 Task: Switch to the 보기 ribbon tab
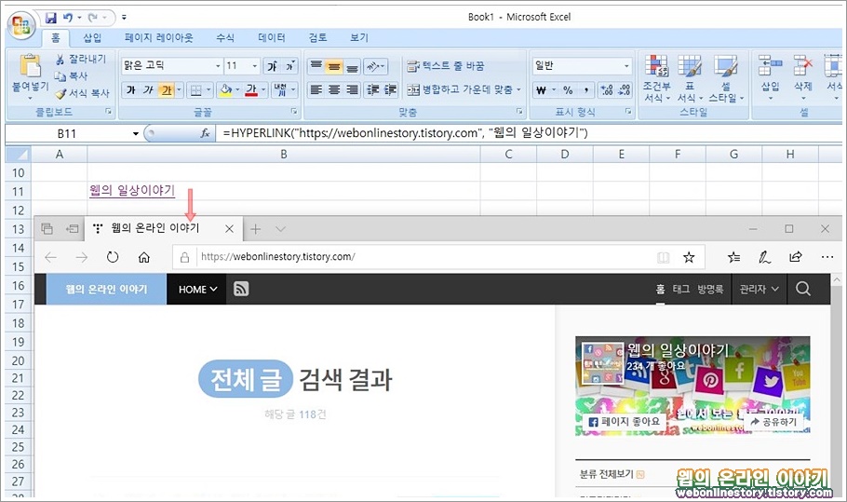[x=359, y=38]
